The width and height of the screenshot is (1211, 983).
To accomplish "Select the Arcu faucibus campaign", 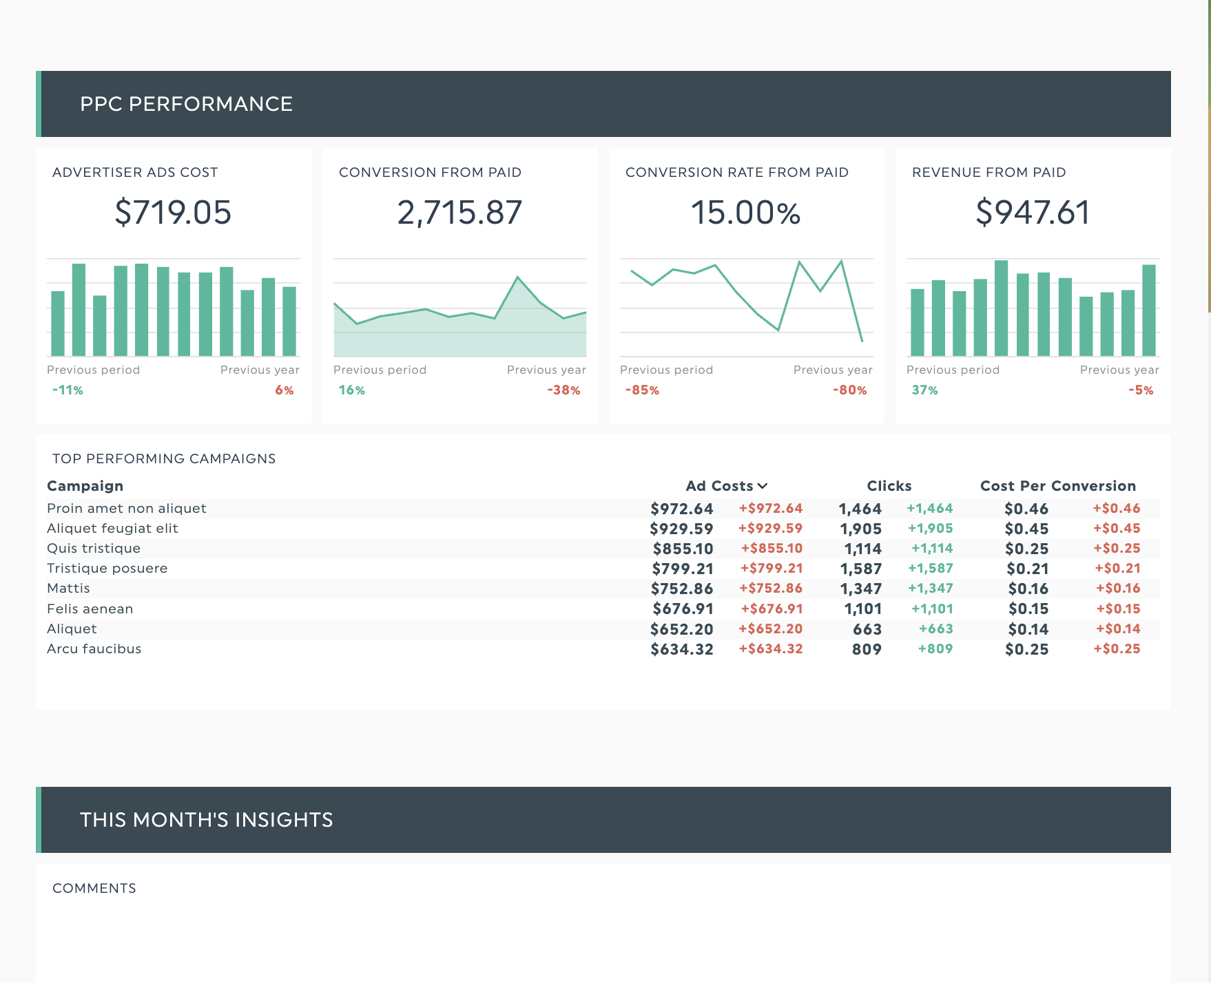I will 94,649.
